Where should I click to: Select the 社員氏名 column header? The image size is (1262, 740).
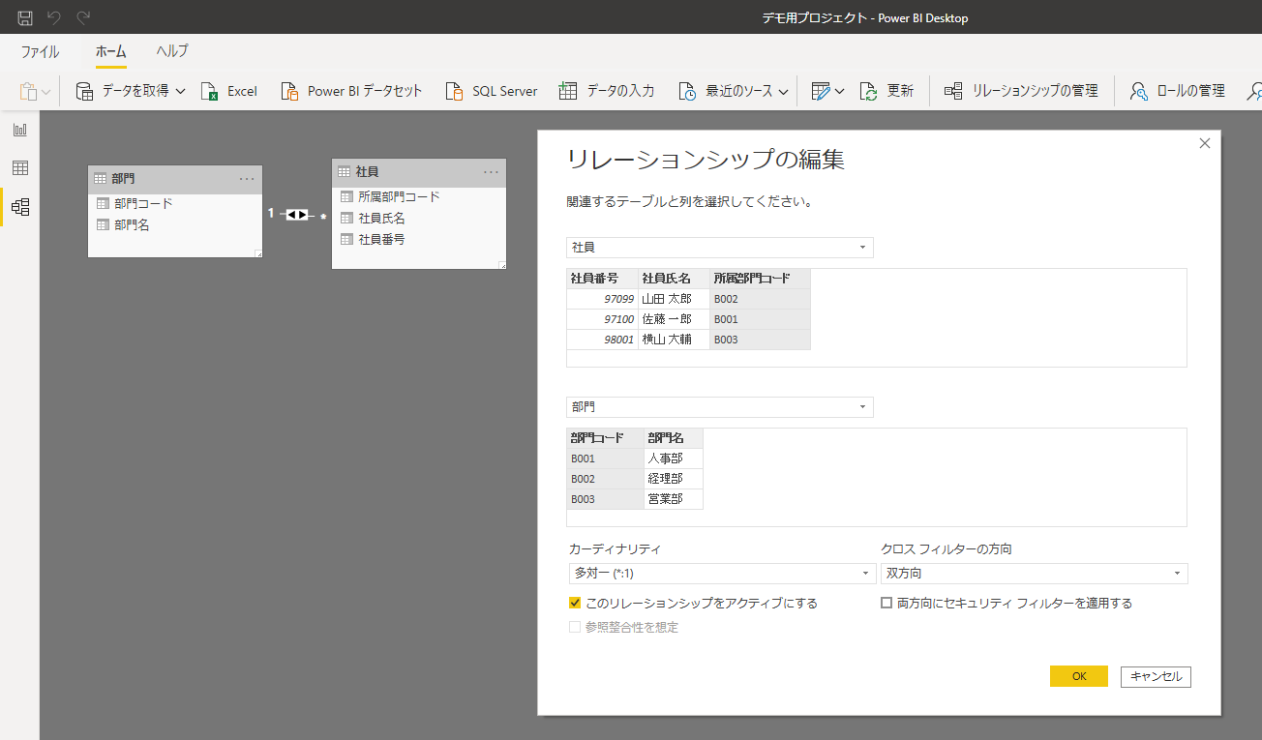[x=674, y=279]
